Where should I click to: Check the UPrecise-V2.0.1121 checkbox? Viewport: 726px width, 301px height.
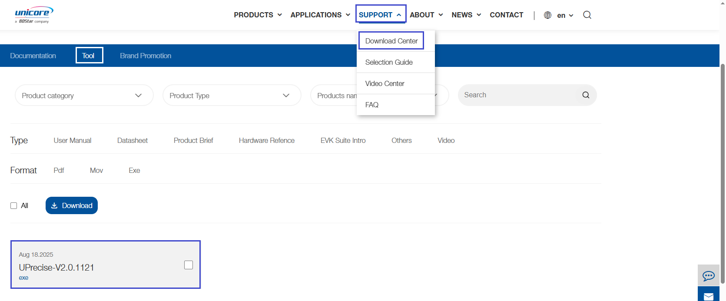pyautogui.click(x=189, y=265)
